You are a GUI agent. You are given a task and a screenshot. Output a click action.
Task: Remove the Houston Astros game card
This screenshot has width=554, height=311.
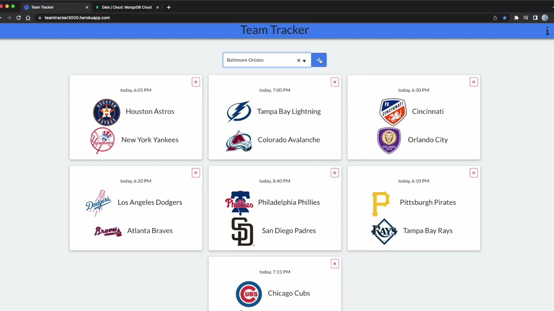click(x=196, y=82)
